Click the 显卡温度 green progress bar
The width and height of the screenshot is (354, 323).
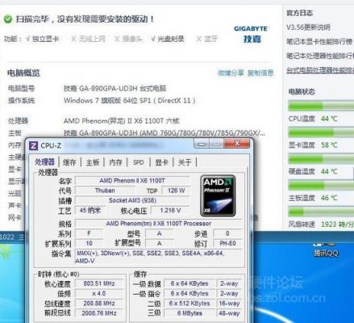[x=321, y=132]
